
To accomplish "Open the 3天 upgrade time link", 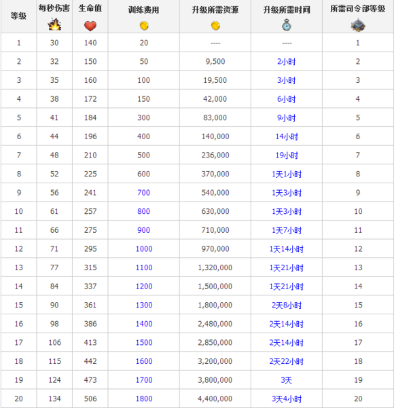I will click(x=287, y=380).
